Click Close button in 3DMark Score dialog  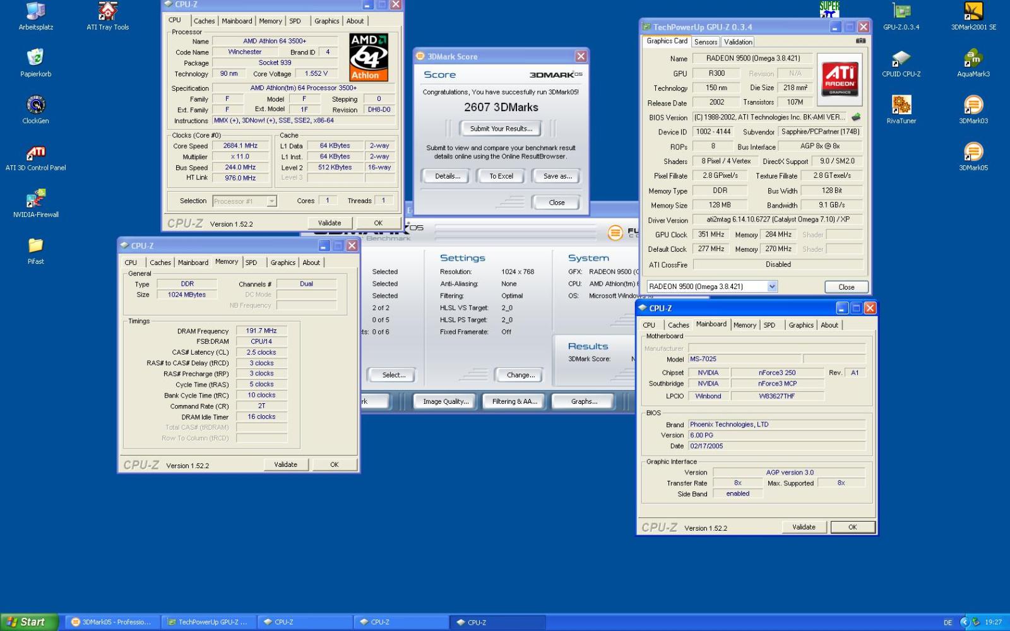(x=557, y=203)
